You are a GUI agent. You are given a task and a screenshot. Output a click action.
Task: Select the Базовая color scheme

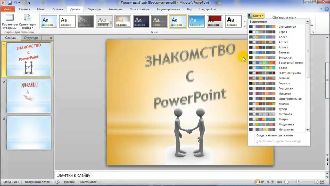277,52
